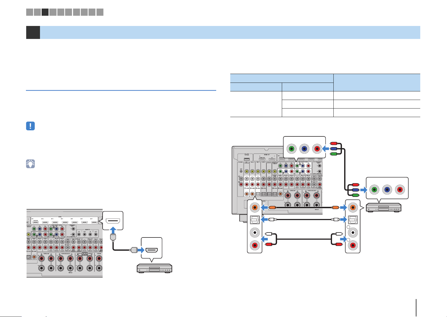Viewport: 447px width, 317px height.
Task: Click the blue component jack in upper callout
Action: point(304,149)
